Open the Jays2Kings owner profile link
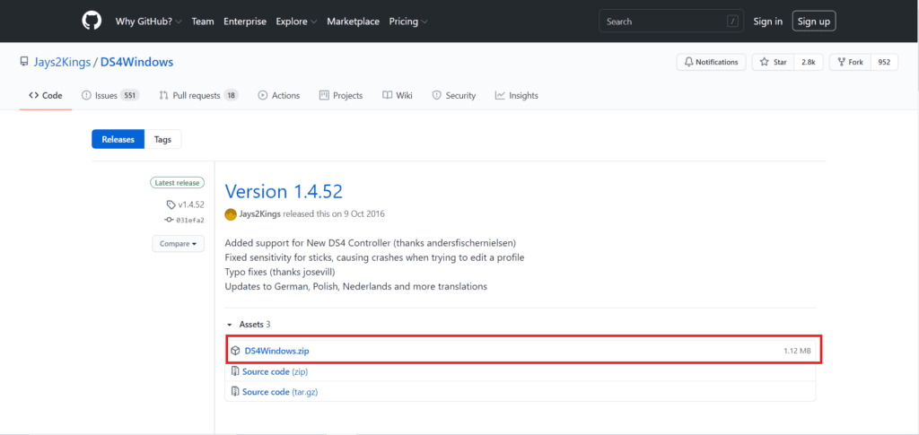 (x=60, y=62)
